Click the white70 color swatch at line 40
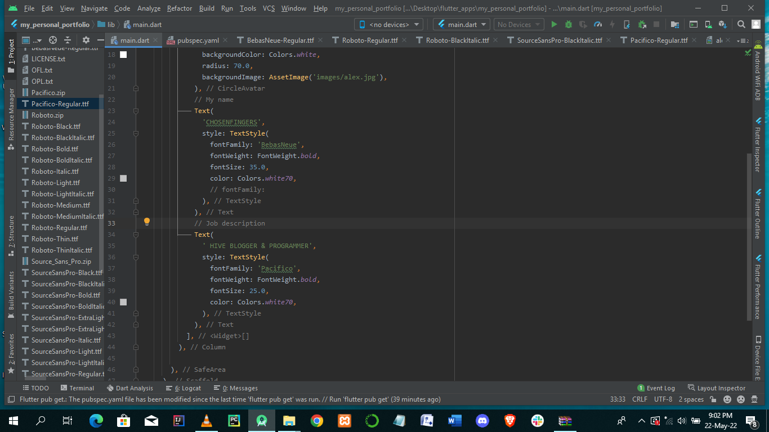The width and height of the screenshot is (769, 432). [123, 302]
